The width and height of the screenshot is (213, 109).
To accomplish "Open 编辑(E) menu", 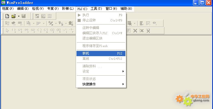I will tap(23, 9).
